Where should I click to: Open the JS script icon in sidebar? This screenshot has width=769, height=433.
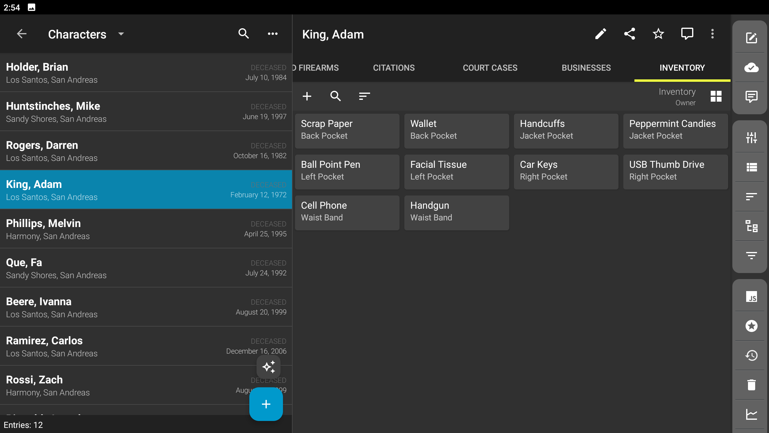(751, 297)
